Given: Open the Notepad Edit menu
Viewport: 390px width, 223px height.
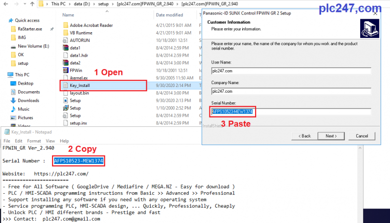Looking at the screenshot, I should [x=20, y=141].
